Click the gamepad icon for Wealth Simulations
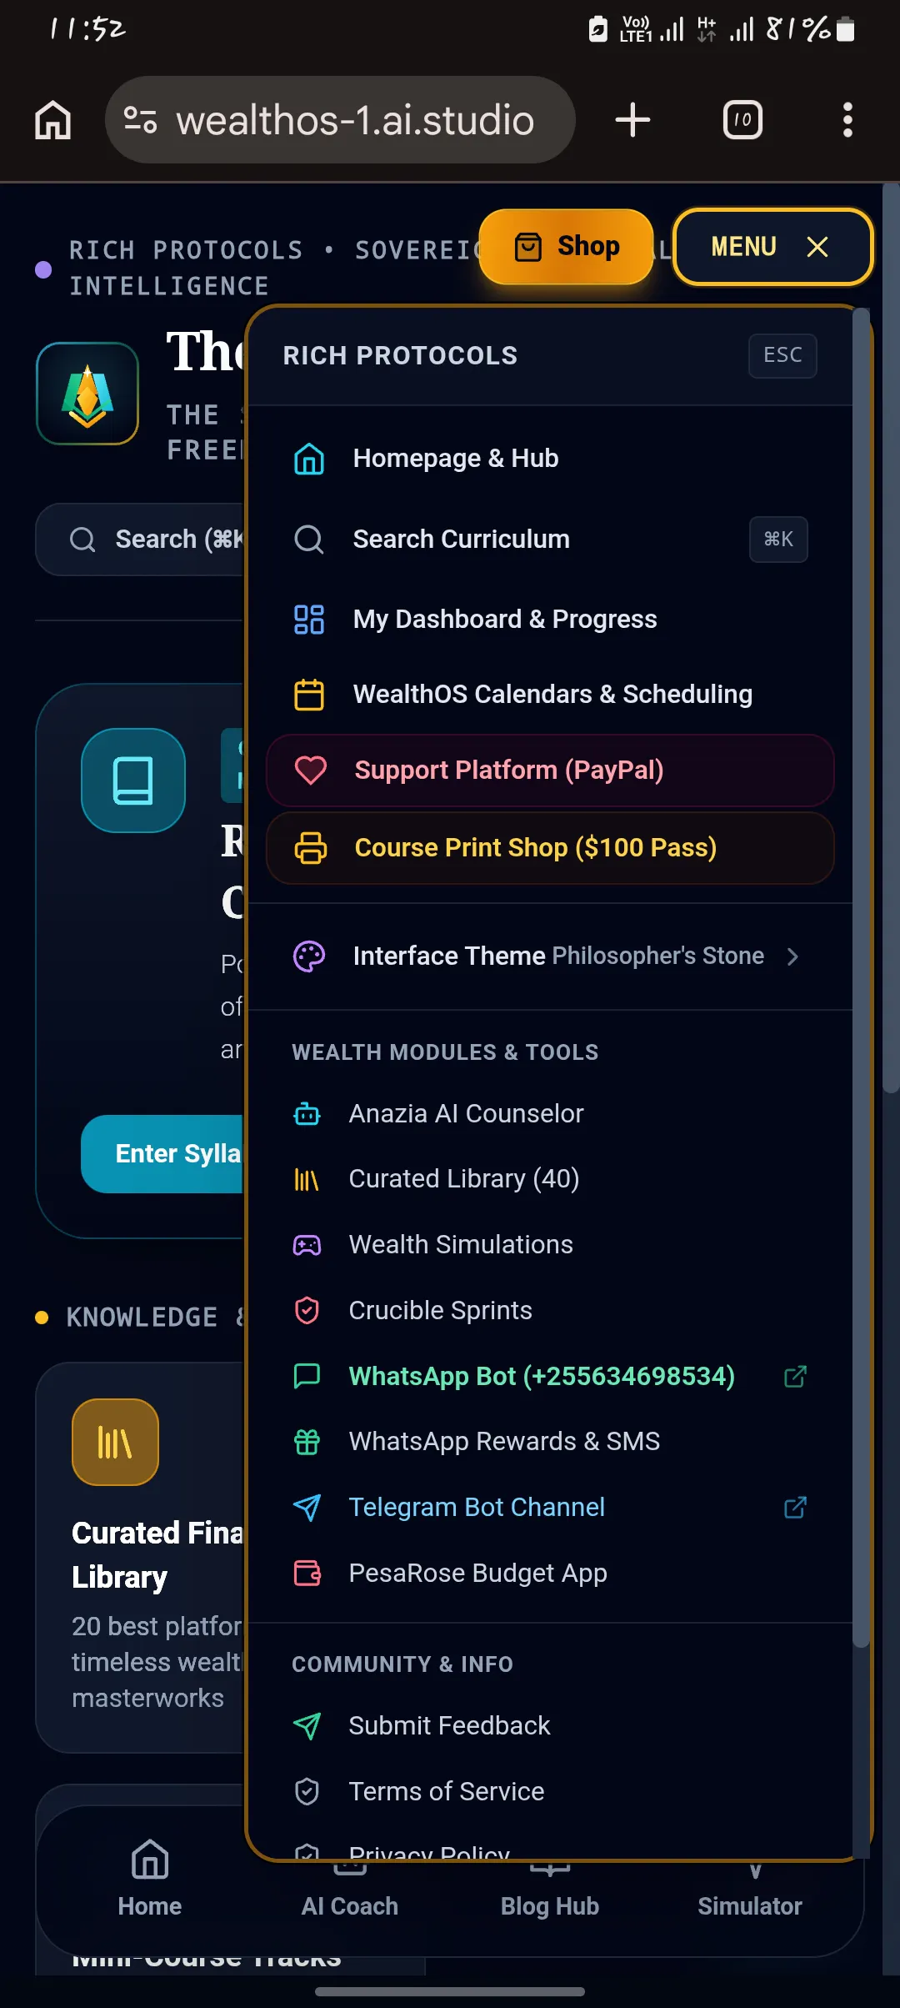The height and width of the screenshot is (2008, 900). [307, 1245]
